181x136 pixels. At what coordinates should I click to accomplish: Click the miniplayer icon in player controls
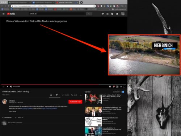(117, 87)
